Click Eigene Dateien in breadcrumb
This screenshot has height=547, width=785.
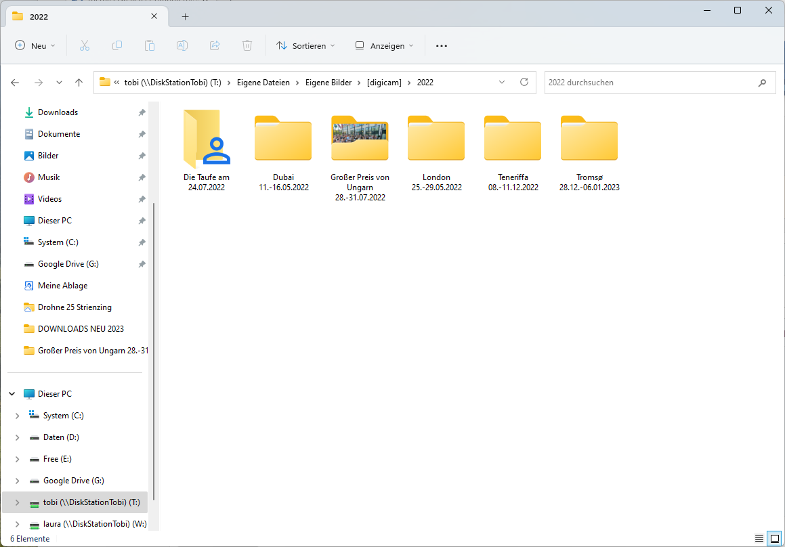tap(263, 83)
